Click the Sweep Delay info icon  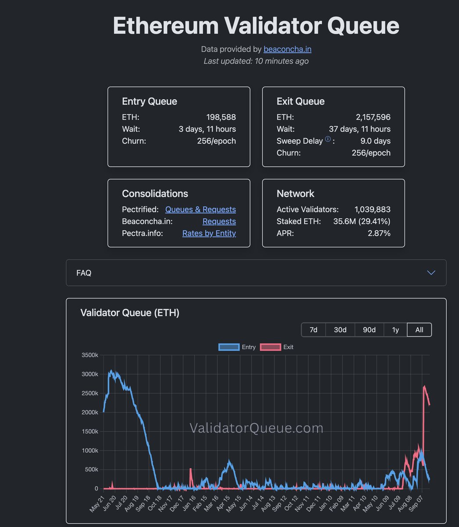[328, 139]
